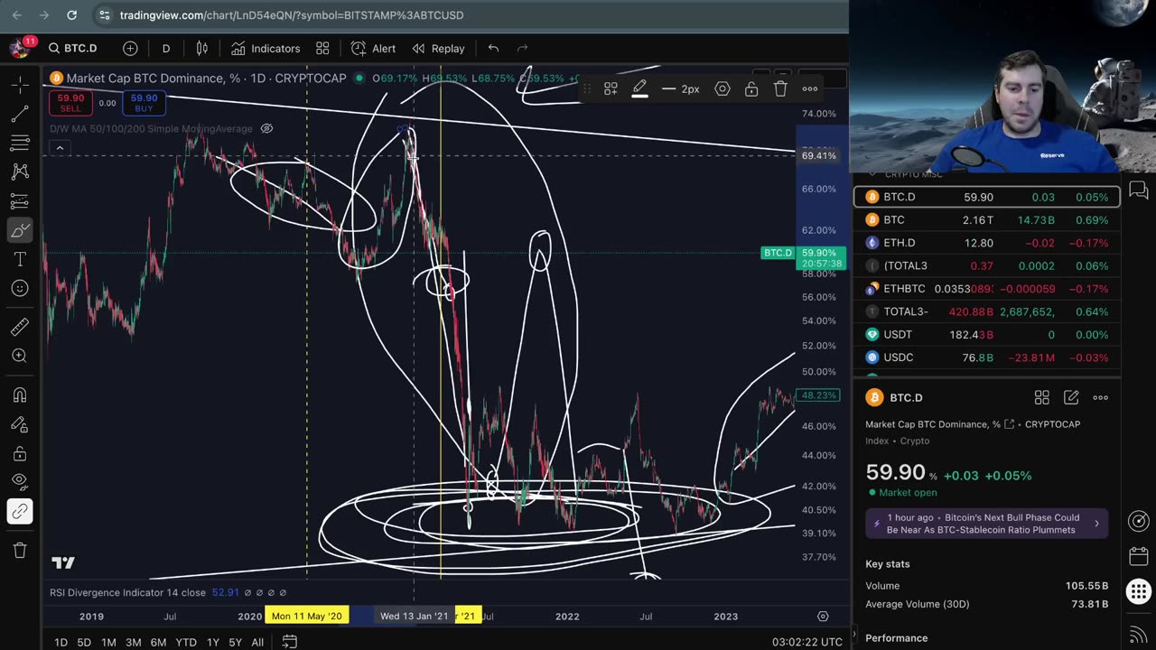
Task: Delete selected drawing from floating toolbar
Action: coord(780,88)
